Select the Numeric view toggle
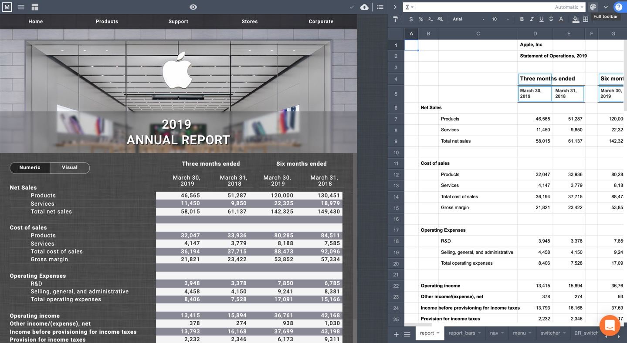Image resolution: width=627 pixels, height=343 pixels. [x=30, y=167]
